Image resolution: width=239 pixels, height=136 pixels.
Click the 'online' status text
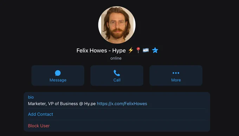pos(116,58)
